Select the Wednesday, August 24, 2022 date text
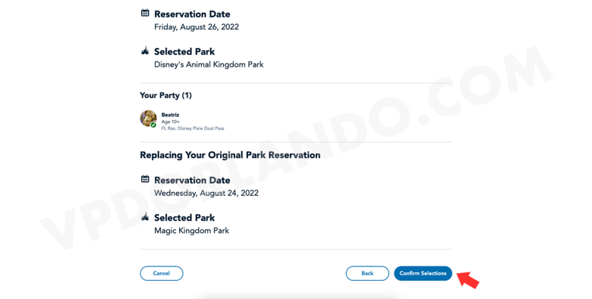 tap(206, 193)
